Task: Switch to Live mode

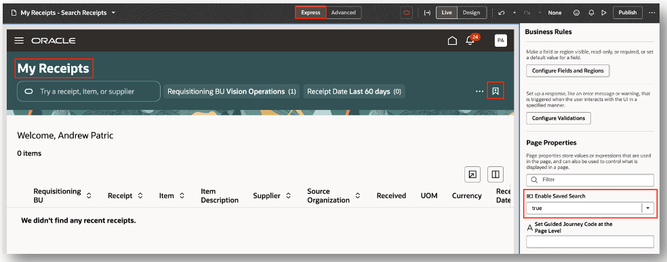Action: click(x=447, y=13)
